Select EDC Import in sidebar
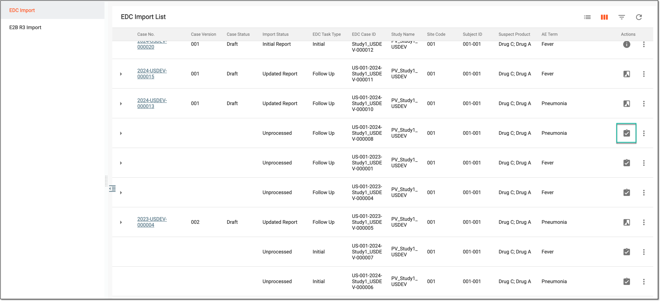Viewport: 660px width, 301px height. [52, 10]
